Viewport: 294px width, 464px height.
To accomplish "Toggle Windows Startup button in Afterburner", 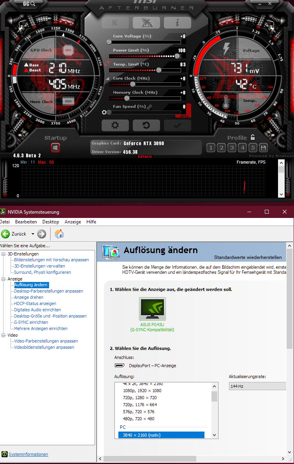I will [x=55, y=147].
